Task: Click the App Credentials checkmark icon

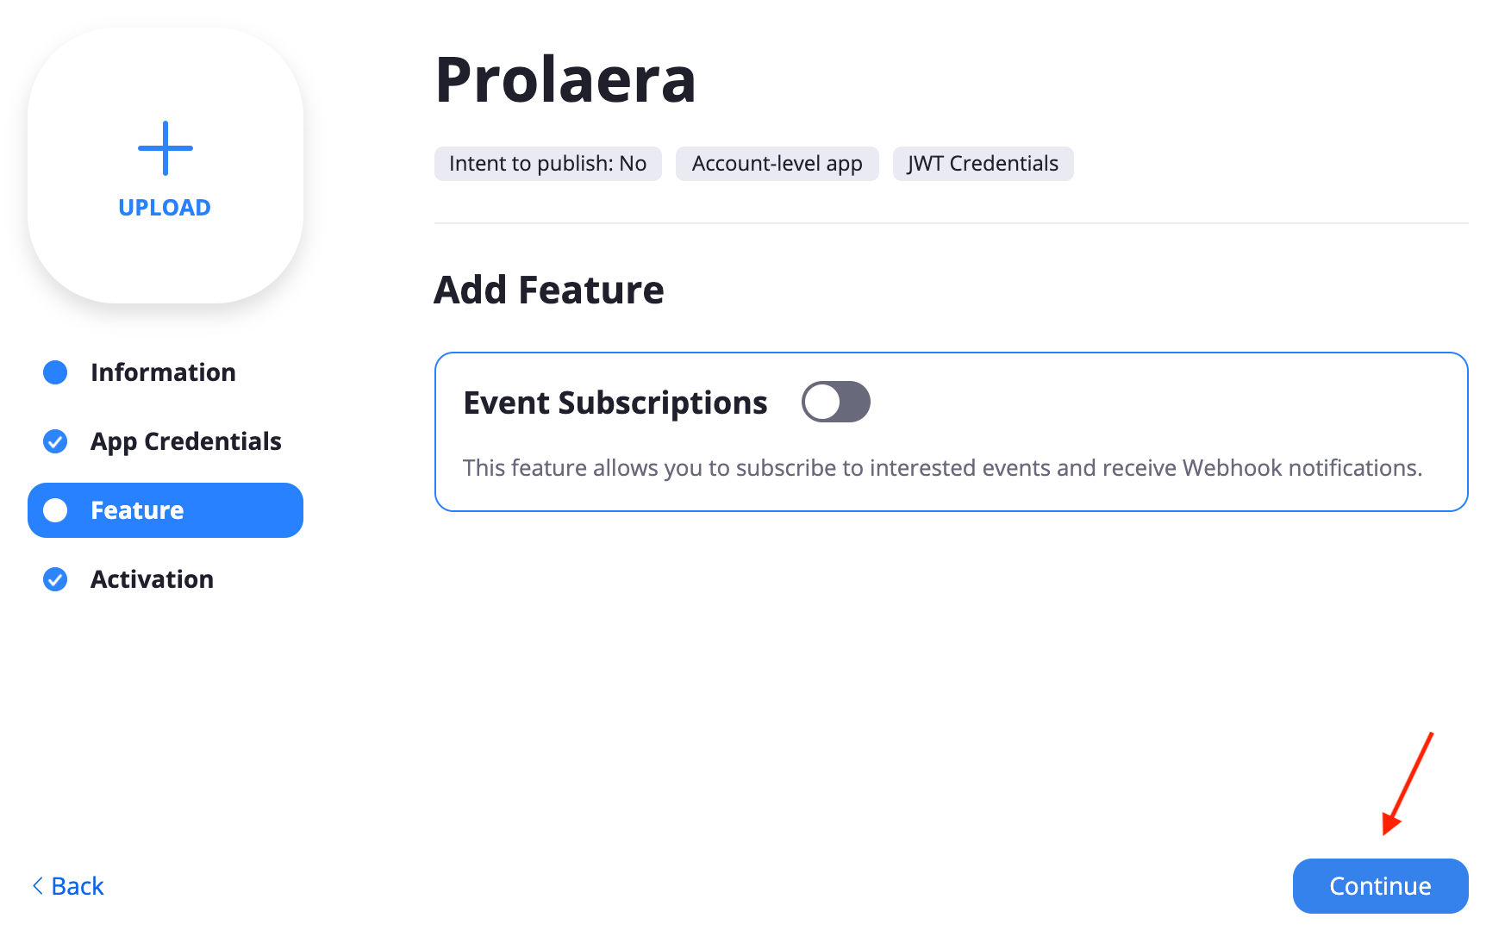Action: (x=55, y=441)
